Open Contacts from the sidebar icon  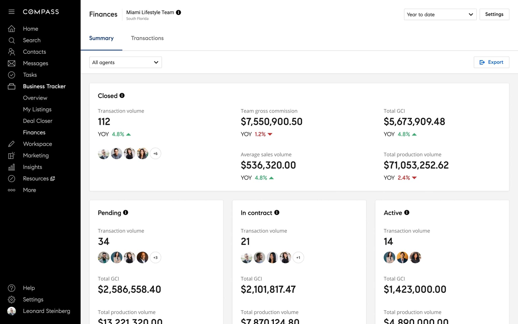(11, 52)
